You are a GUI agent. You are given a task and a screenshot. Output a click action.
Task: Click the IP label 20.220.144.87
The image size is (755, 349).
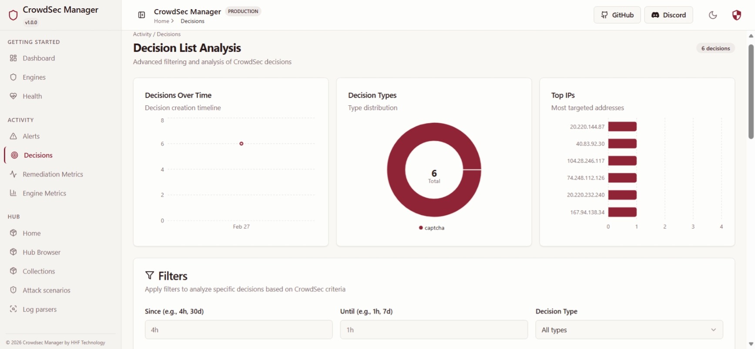coord(587,127)
